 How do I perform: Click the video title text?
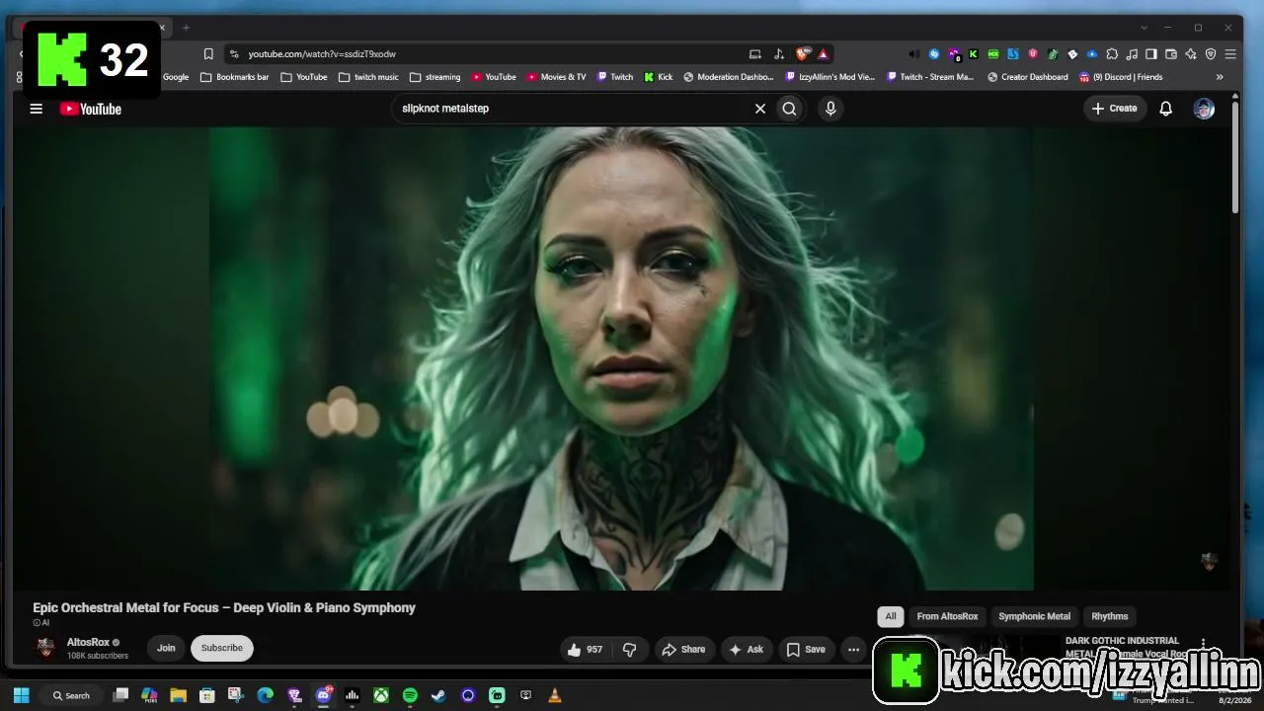tap(224, 607)
